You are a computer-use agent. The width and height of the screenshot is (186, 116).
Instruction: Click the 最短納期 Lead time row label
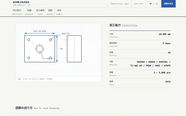[113, 45]
